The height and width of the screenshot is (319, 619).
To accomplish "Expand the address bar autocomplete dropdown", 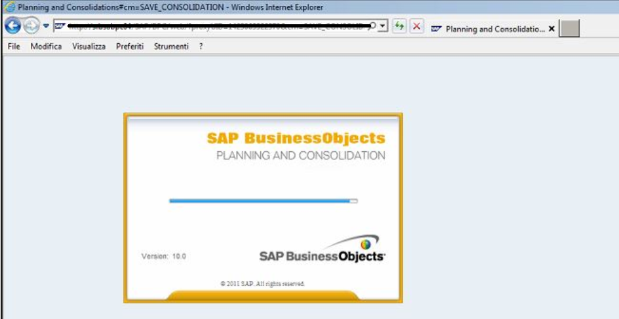I will point(383,26).
